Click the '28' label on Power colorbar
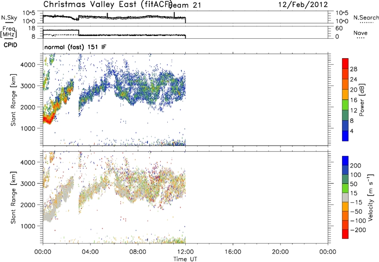The width and height of the screenshot is (379, 262). [x=353, y=69]
